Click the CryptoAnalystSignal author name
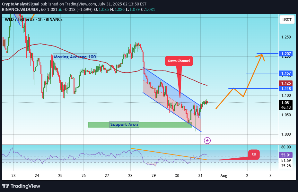Image resolution: width=298 pixels, height=192 pixels. coord(21,4)
